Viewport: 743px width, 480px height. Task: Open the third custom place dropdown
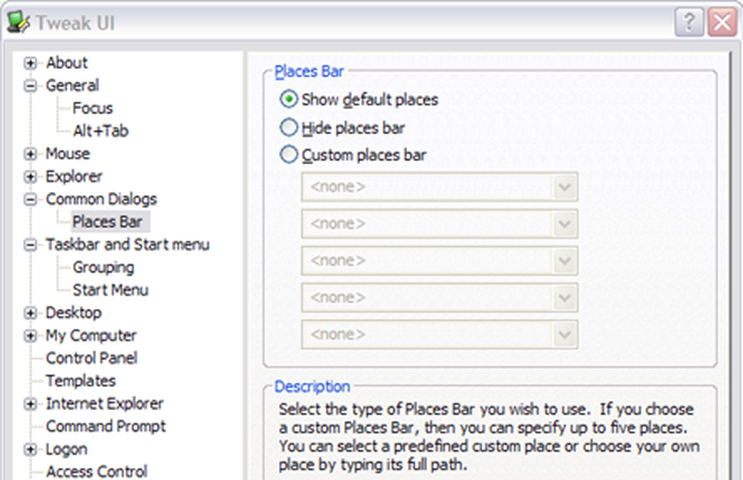(x=565, y=261)
